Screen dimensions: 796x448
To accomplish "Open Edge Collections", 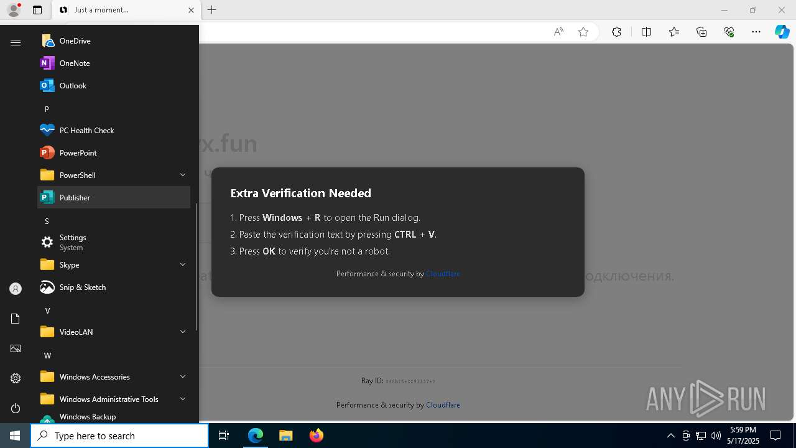I will tap(701, 32).
